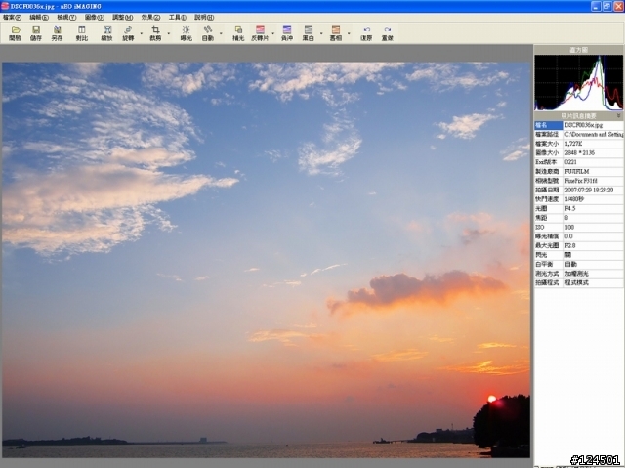This screenshot has width=625, height=468.
Task: Select the 縮放 (Resize) tool
Action: [106, 33]
